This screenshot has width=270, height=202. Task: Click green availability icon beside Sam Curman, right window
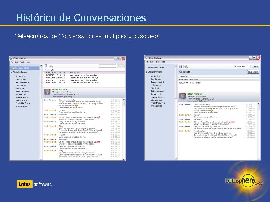point(188,94)
